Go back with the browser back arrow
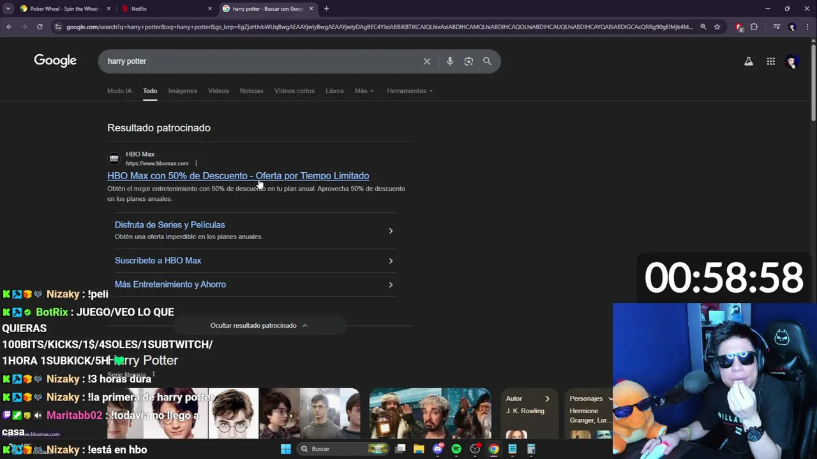This screenshot has width=817, height=459. coord(9,27)
